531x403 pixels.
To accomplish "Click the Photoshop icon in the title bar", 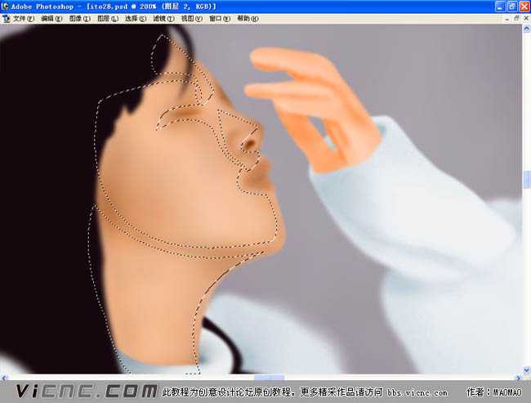I will point(6,6).
